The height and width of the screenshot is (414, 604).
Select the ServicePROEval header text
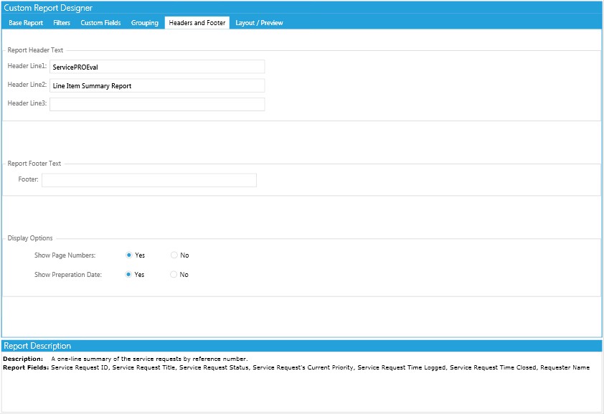75,67
